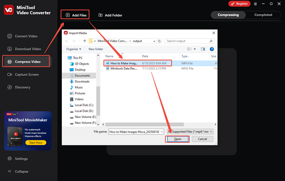The image size is (285, 181).
Task: Click the Cancel button
Action: pos(202,139)
